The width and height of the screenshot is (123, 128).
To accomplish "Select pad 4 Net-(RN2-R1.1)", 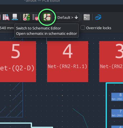I will point(68,61).
